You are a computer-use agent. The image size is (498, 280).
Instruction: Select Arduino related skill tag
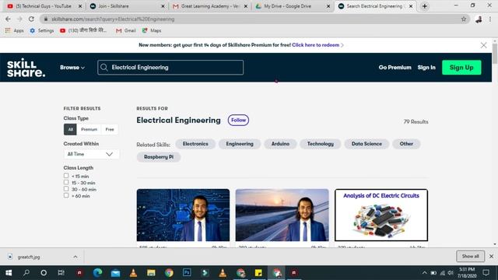tap(280, 144)
